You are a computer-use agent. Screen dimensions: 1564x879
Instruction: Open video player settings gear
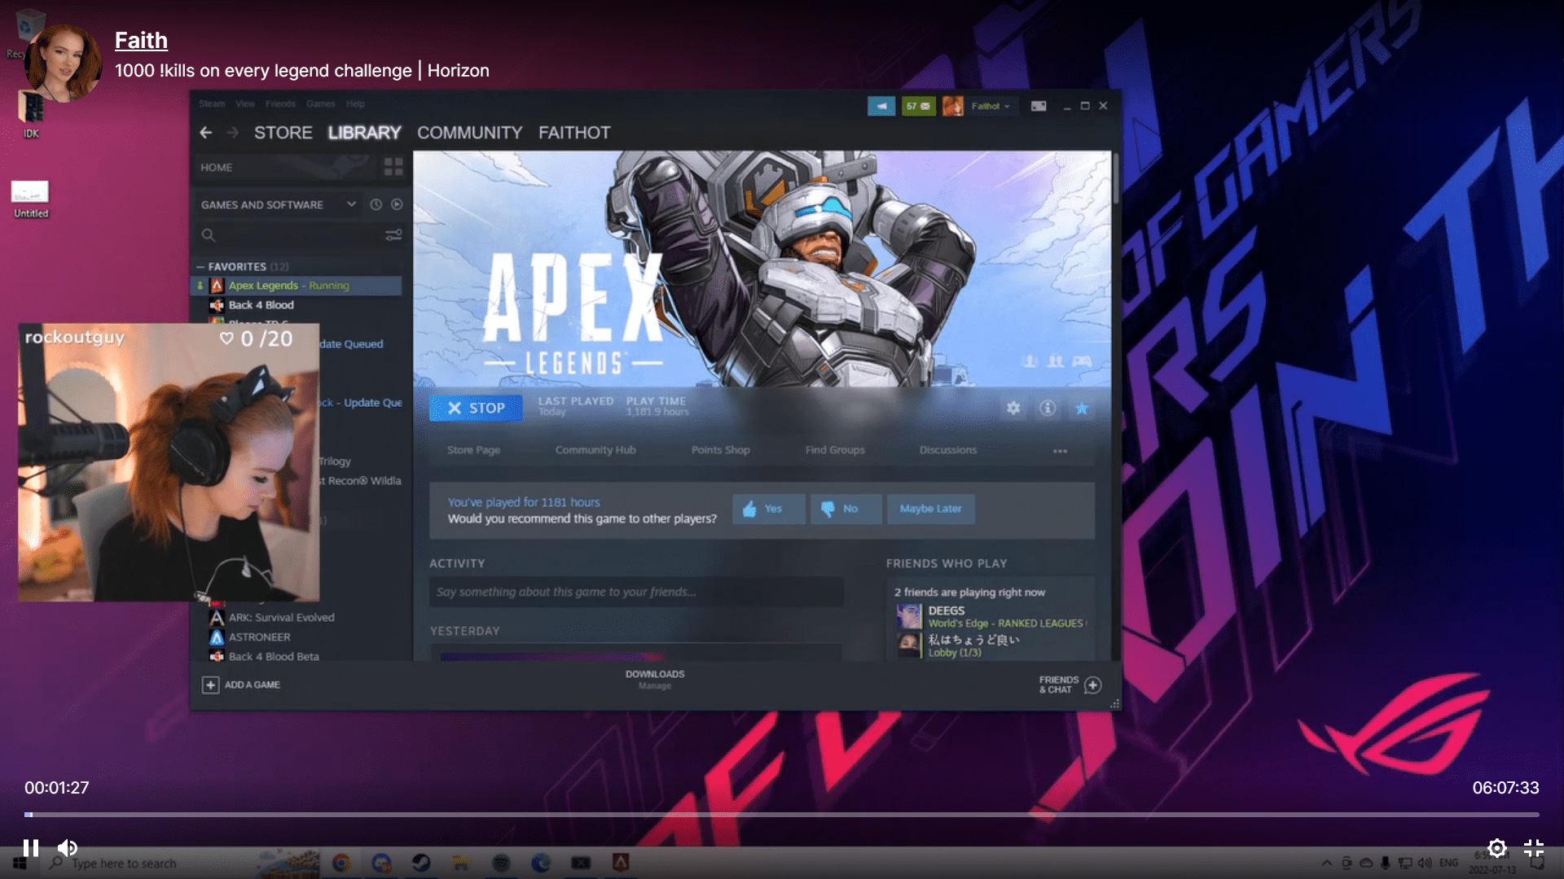tap(1496, 848)
